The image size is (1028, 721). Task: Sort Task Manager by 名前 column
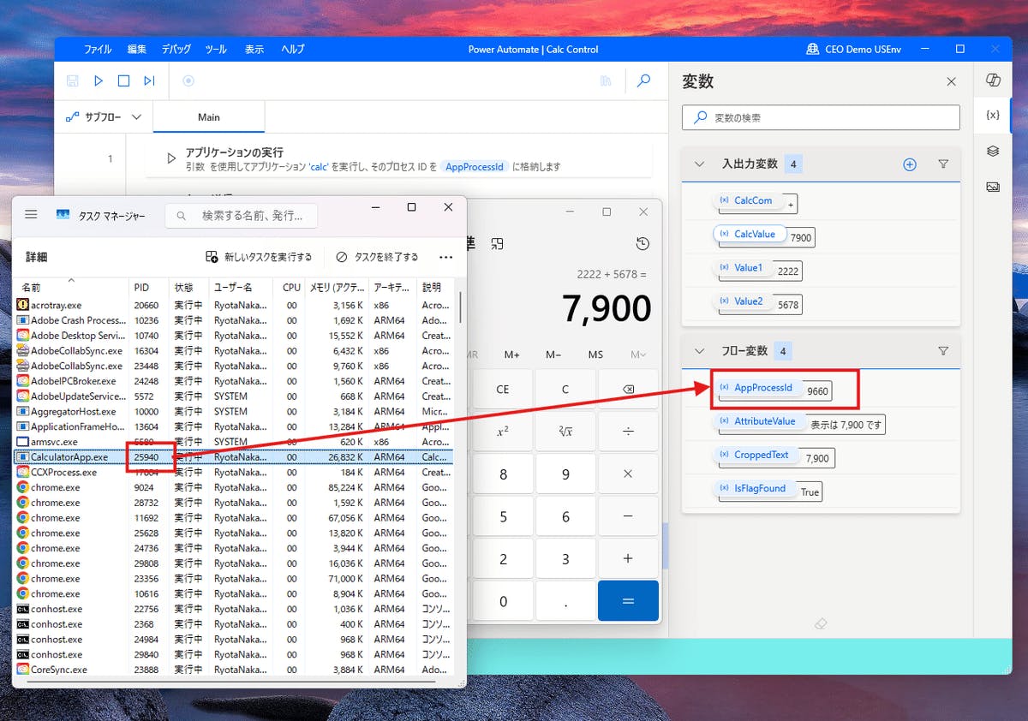point(71,287)
